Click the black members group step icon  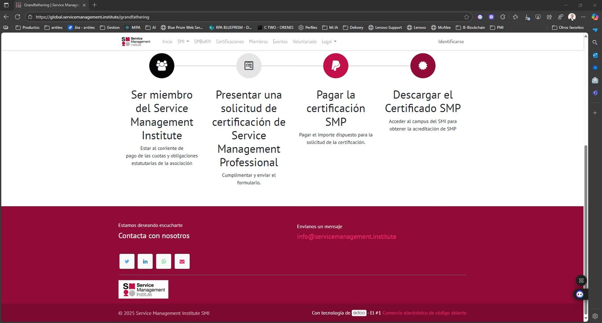pyautogui.click(x=162, y=65)
